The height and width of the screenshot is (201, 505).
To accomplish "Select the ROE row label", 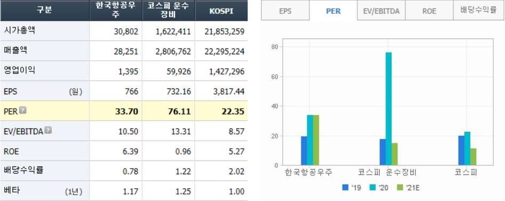I will (11, 151).
